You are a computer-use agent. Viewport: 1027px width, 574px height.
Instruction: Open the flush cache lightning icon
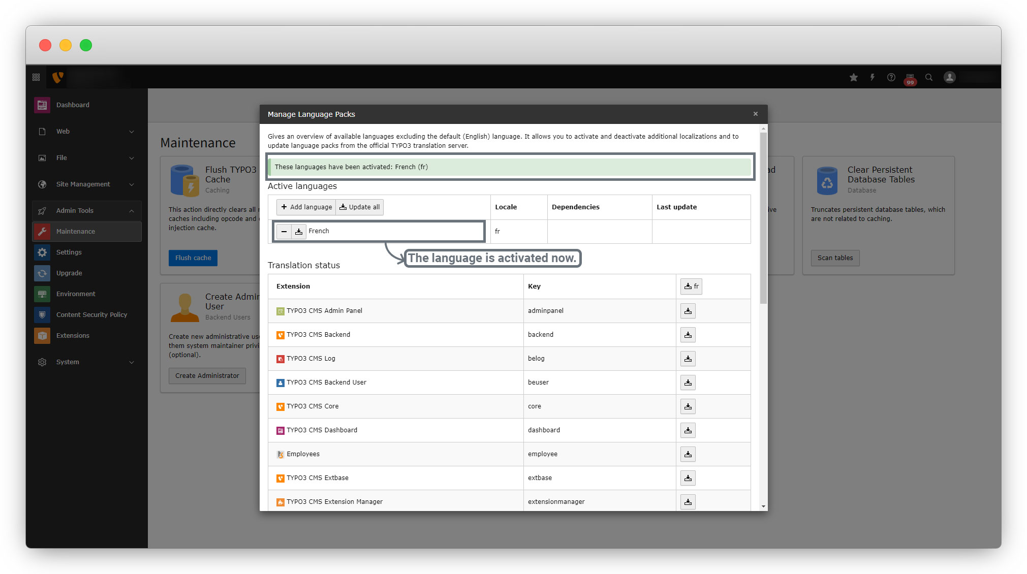coord(873,77)
